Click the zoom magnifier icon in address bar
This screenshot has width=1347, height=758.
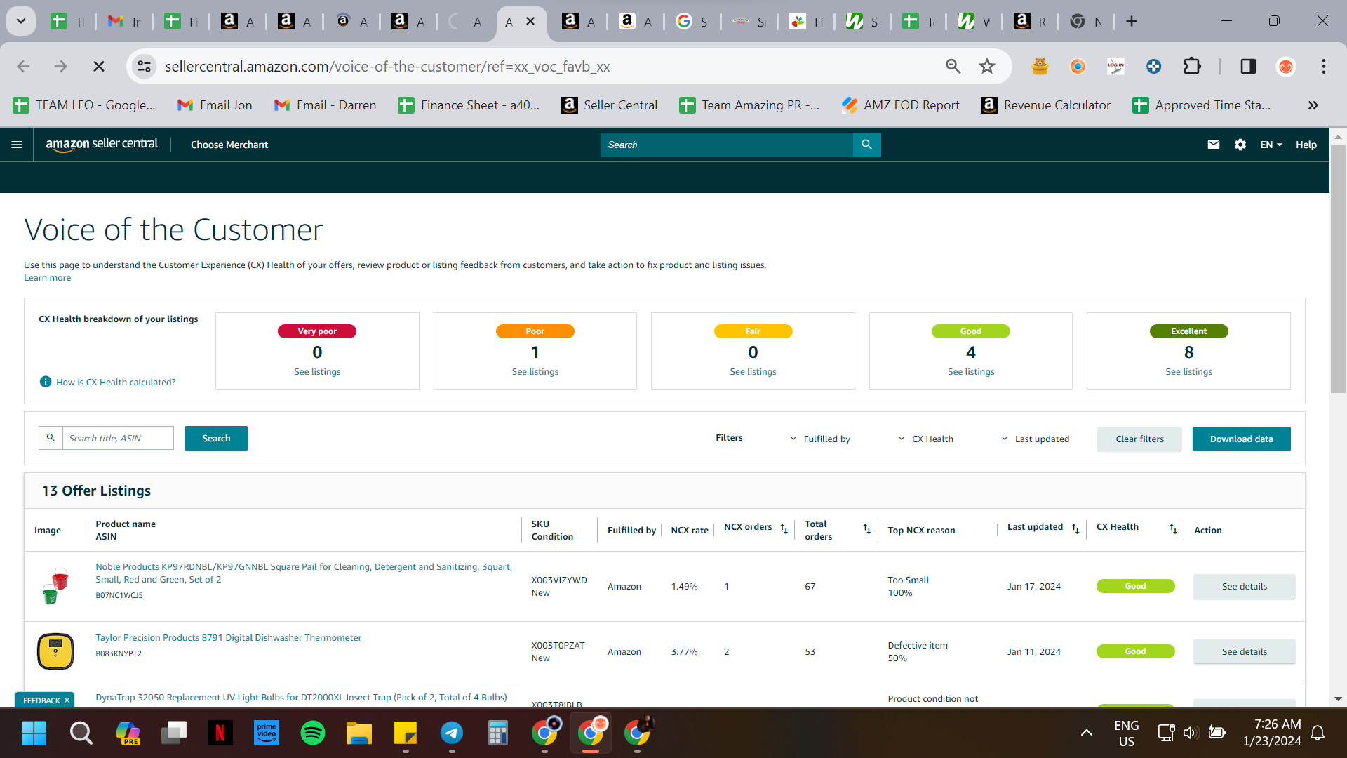coord(953,66)
